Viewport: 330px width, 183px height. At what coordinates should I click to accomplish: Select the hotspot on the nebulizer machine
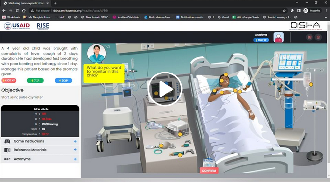[x=180, y=134]
